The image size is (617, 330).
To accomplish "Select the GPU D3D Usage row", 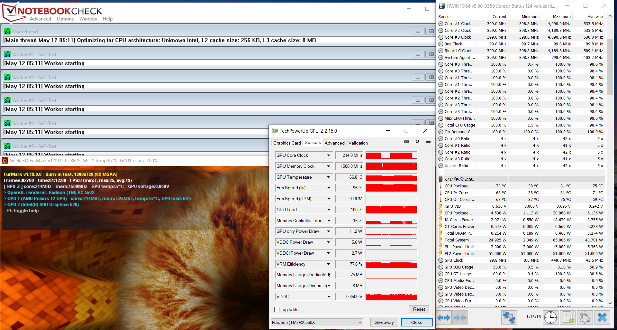I will (521, 267).
